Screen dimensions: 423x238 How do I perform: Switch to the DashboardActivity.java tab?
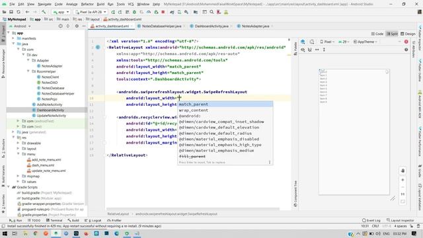click(211, 26)
